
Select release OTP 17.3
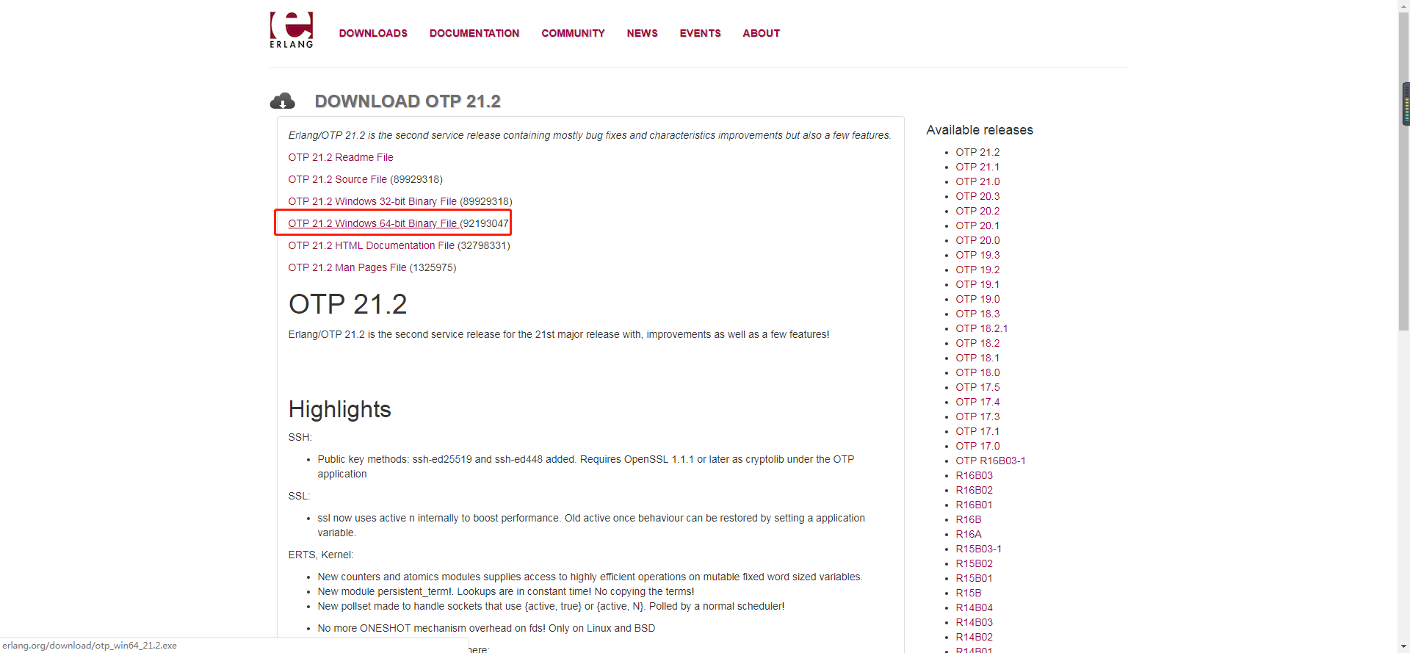coord(977,416)
